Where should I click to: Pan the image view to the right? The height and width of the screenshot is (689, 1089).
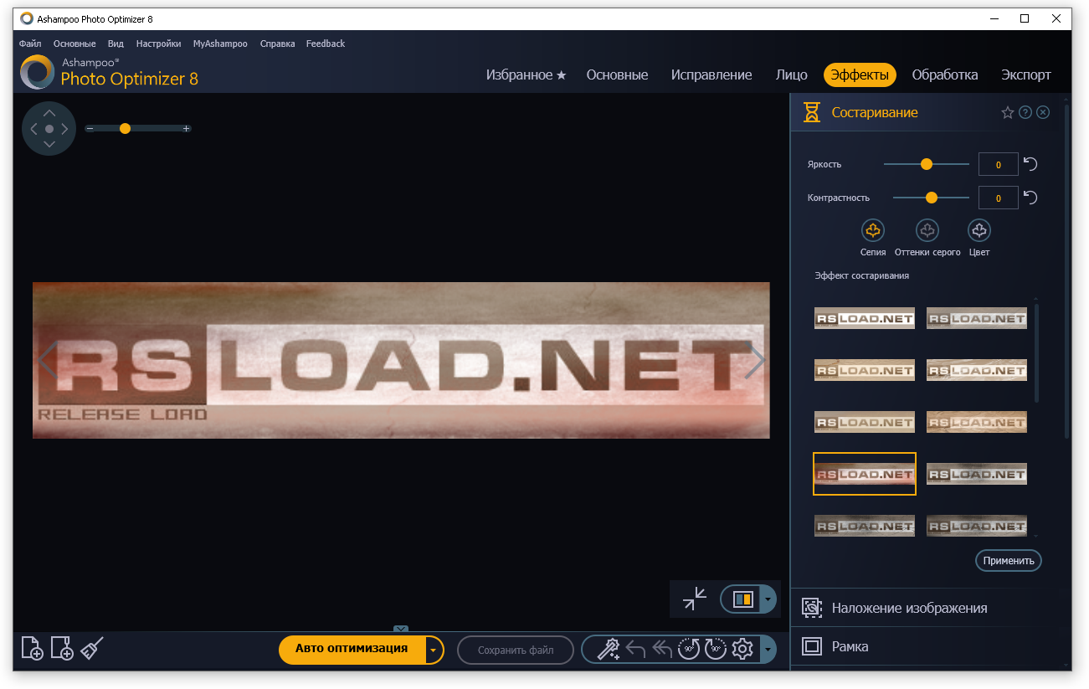64,129
